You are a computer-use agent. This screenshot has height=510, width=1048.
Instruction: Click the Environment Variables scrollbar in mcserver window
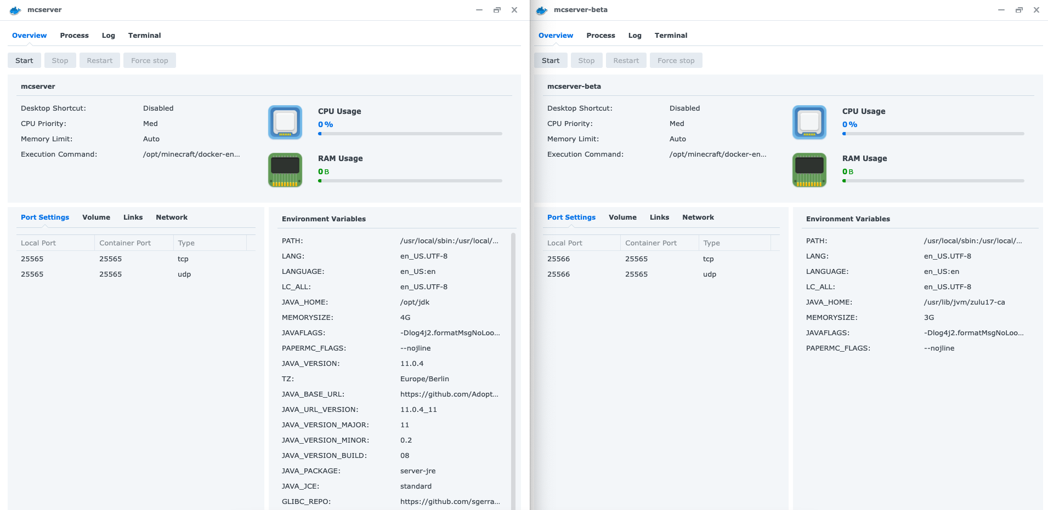point(513,371)
